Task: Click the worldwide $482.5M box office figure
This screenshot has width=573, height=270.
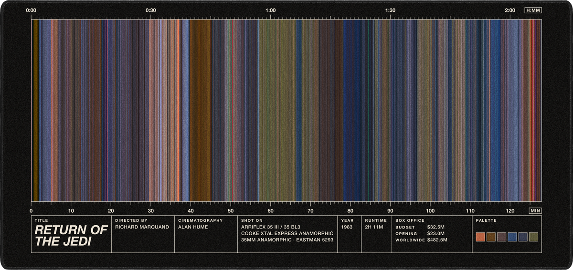Action: [437, 240]
